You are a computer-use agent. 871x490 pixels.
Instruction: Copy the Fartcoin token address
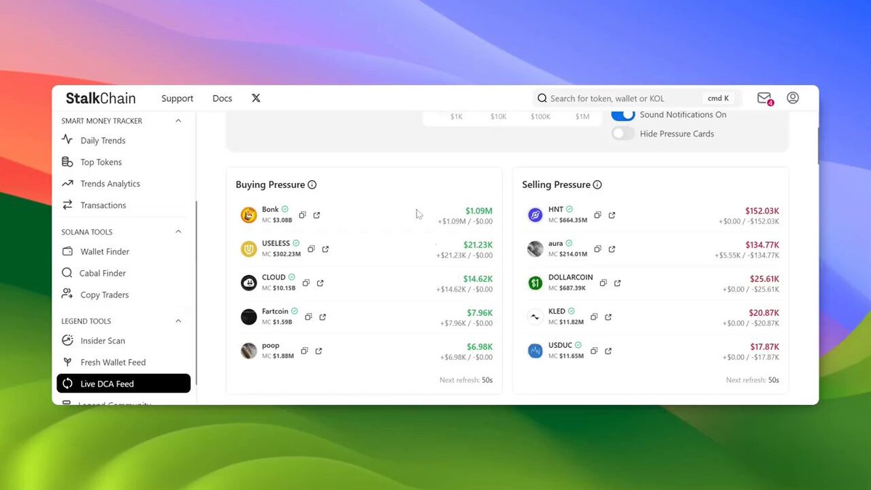click(x=308, y=317)
